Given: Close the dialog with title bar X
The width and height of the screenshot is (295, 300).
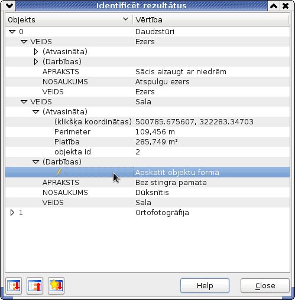Looking at the screenshot, I should point(286,6).
